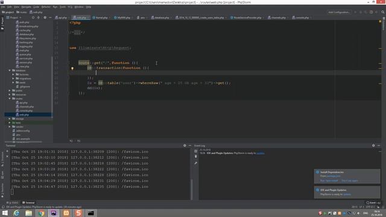The width and height of the screenshot is (386, 217).
Task: Switch to the console.php editor tab
Action: 302,17
